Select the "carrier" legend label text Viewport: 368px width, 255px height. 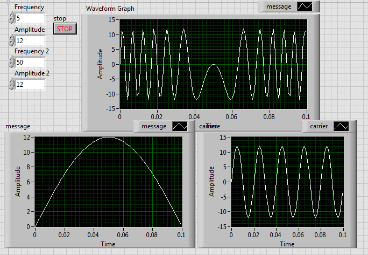320,126
